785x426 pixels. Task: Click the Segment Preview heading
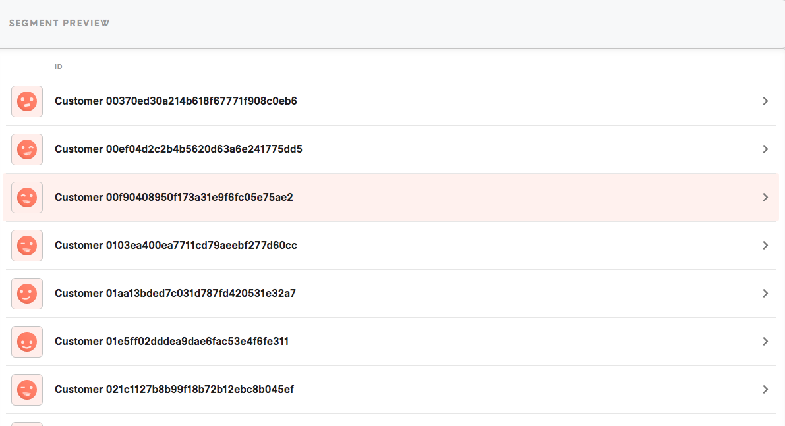tap(59, 23)
